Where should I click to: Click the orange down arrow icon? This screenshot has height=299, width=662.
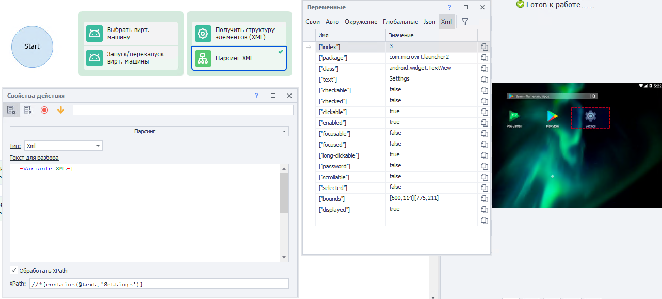click(x=61, y=109)
